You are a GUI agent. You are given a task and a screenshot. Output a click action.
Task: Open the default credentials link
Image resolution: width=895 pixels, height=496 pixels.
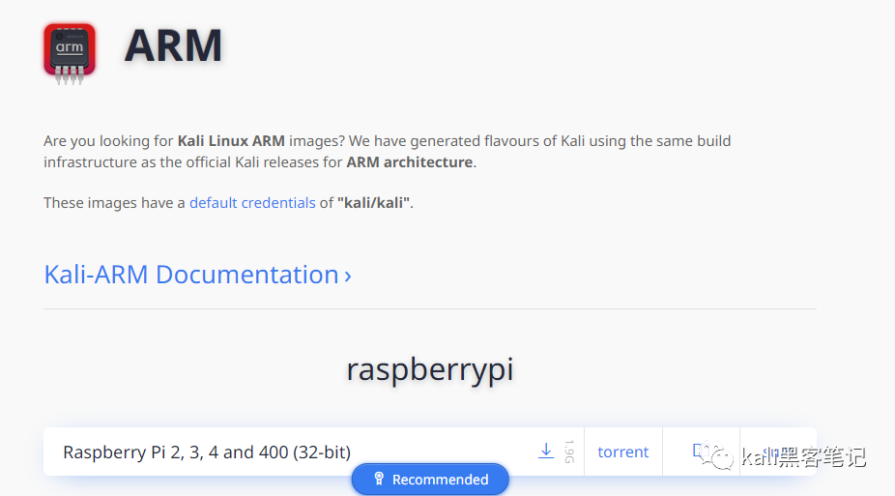(252, 203)
